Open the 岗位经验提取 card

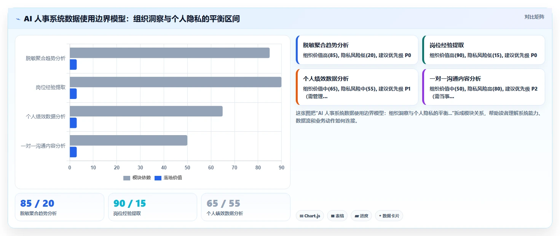483,50
